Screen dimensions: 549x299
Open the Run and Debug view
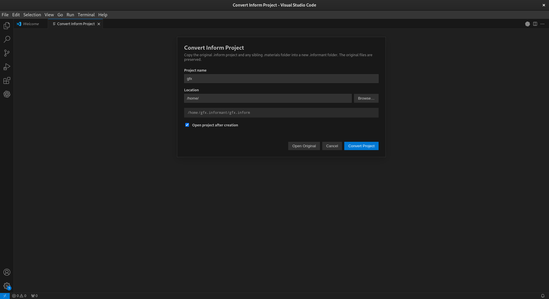7,67
